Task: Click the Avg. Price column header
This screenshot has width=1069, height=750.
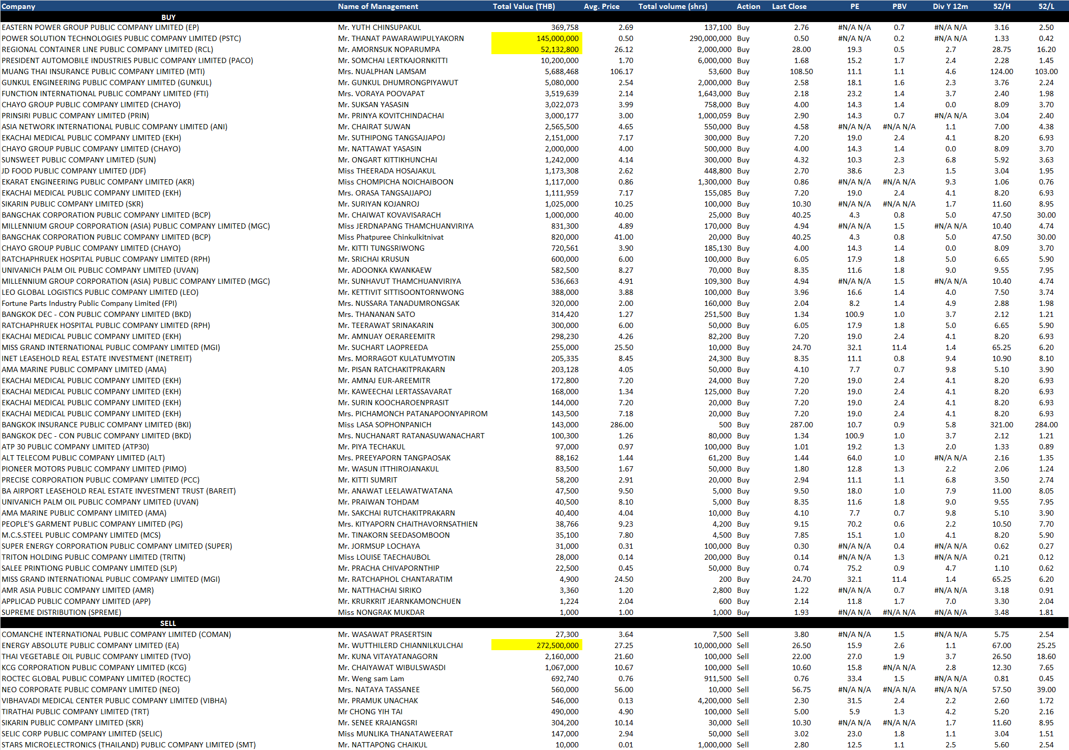Action: [x=601, y=6]
